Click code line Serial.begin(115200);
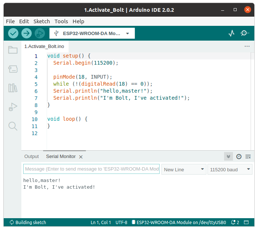This screenshot has height=230, width=258. pyautogui.click(x=86, y=63)
